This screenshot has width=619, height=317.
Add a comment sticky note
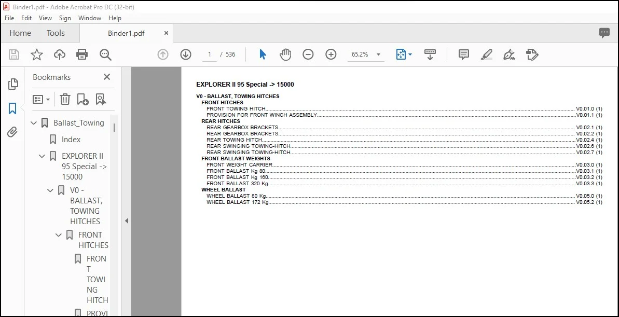[463, 54]
